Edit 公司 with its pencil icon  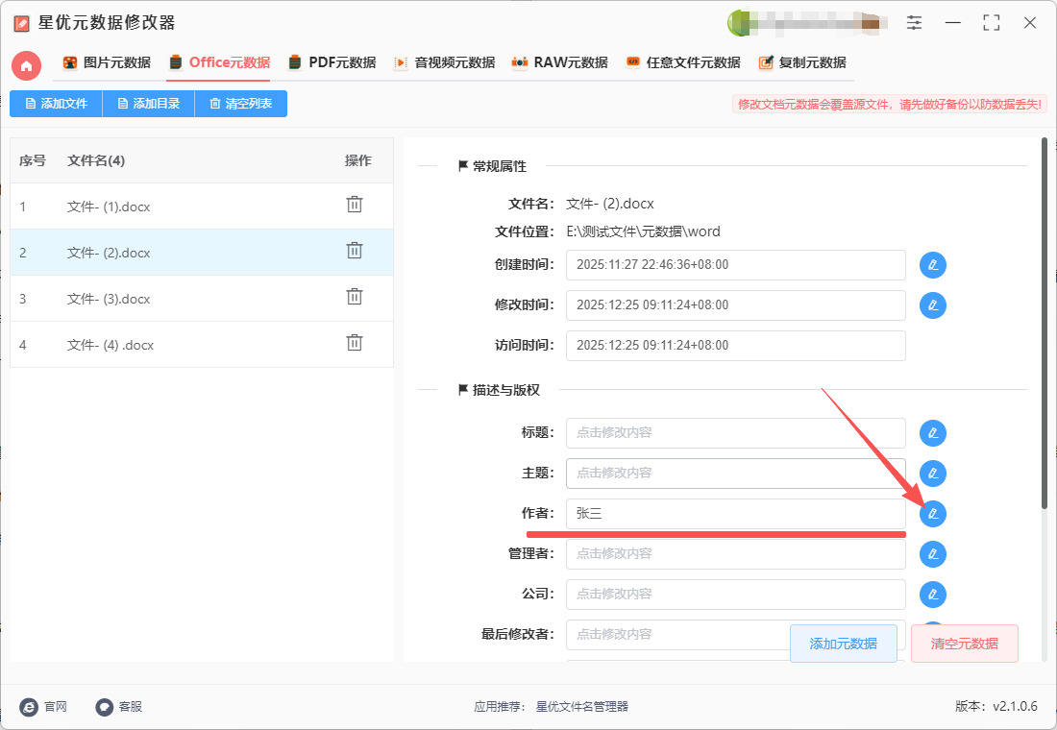(933, 595)
